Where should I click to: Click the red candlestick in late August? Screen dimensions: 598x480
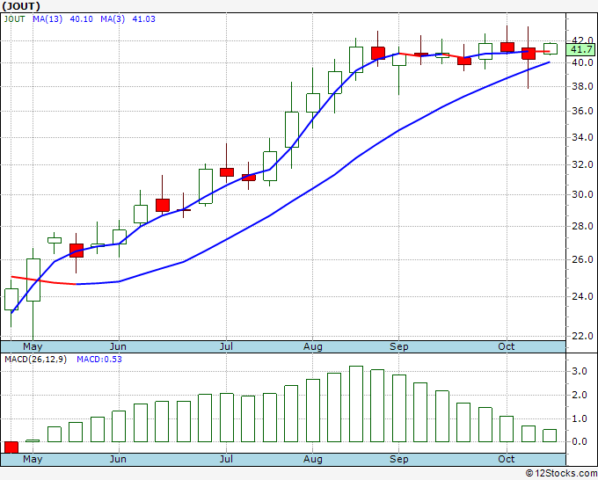(x=377, y=53)
